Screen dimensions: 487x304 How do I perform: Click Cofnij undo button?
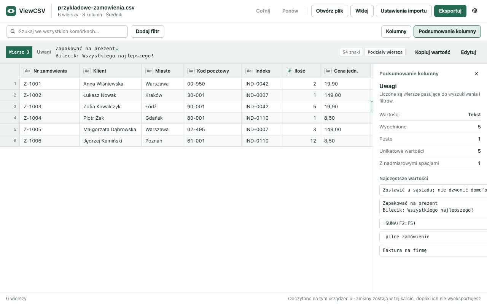(263, 11)
